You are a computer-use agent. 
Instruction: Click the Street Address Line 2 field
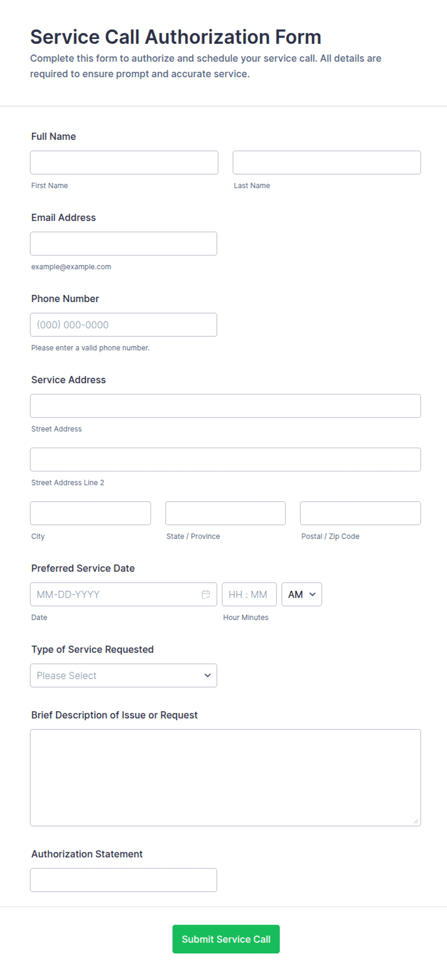[x=225, y=459]
